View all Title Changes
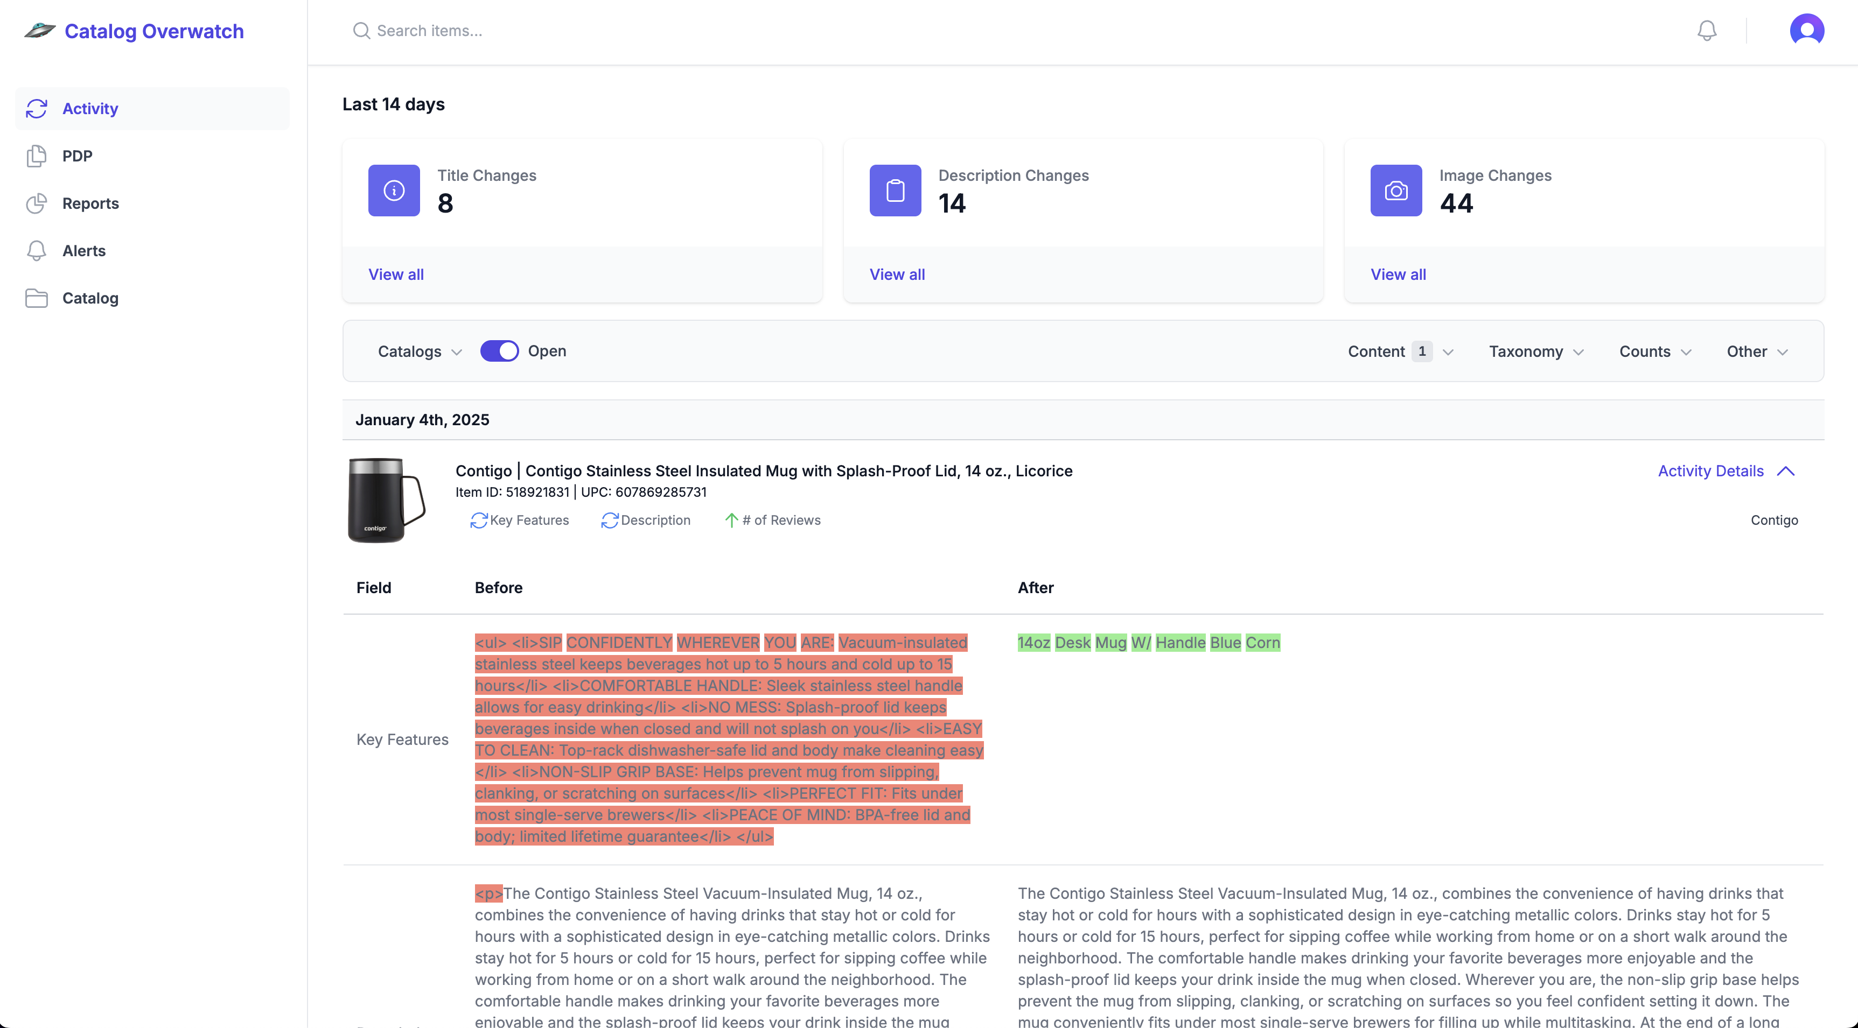 [x=396, y=274]
